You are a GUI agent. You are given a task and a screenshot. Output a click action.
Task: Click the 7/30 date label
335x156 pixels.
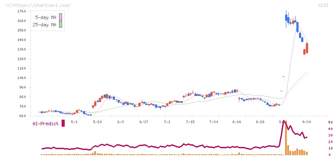[x=213, y=122]
